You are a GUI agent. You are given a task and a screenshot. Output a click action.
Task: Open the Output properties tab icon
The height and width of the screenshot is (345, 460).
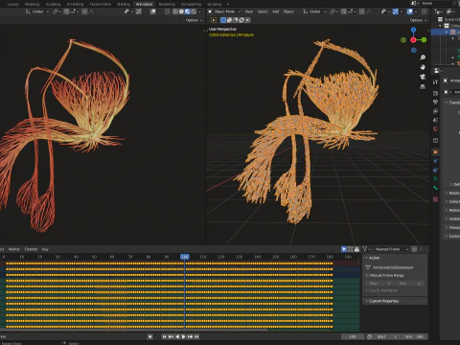click(435, 103)
